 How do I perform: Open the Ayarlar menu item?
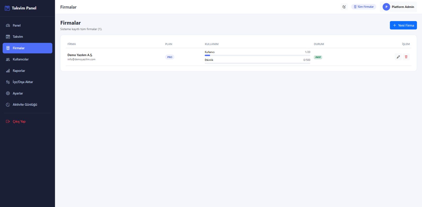click(x=27, y=93)
